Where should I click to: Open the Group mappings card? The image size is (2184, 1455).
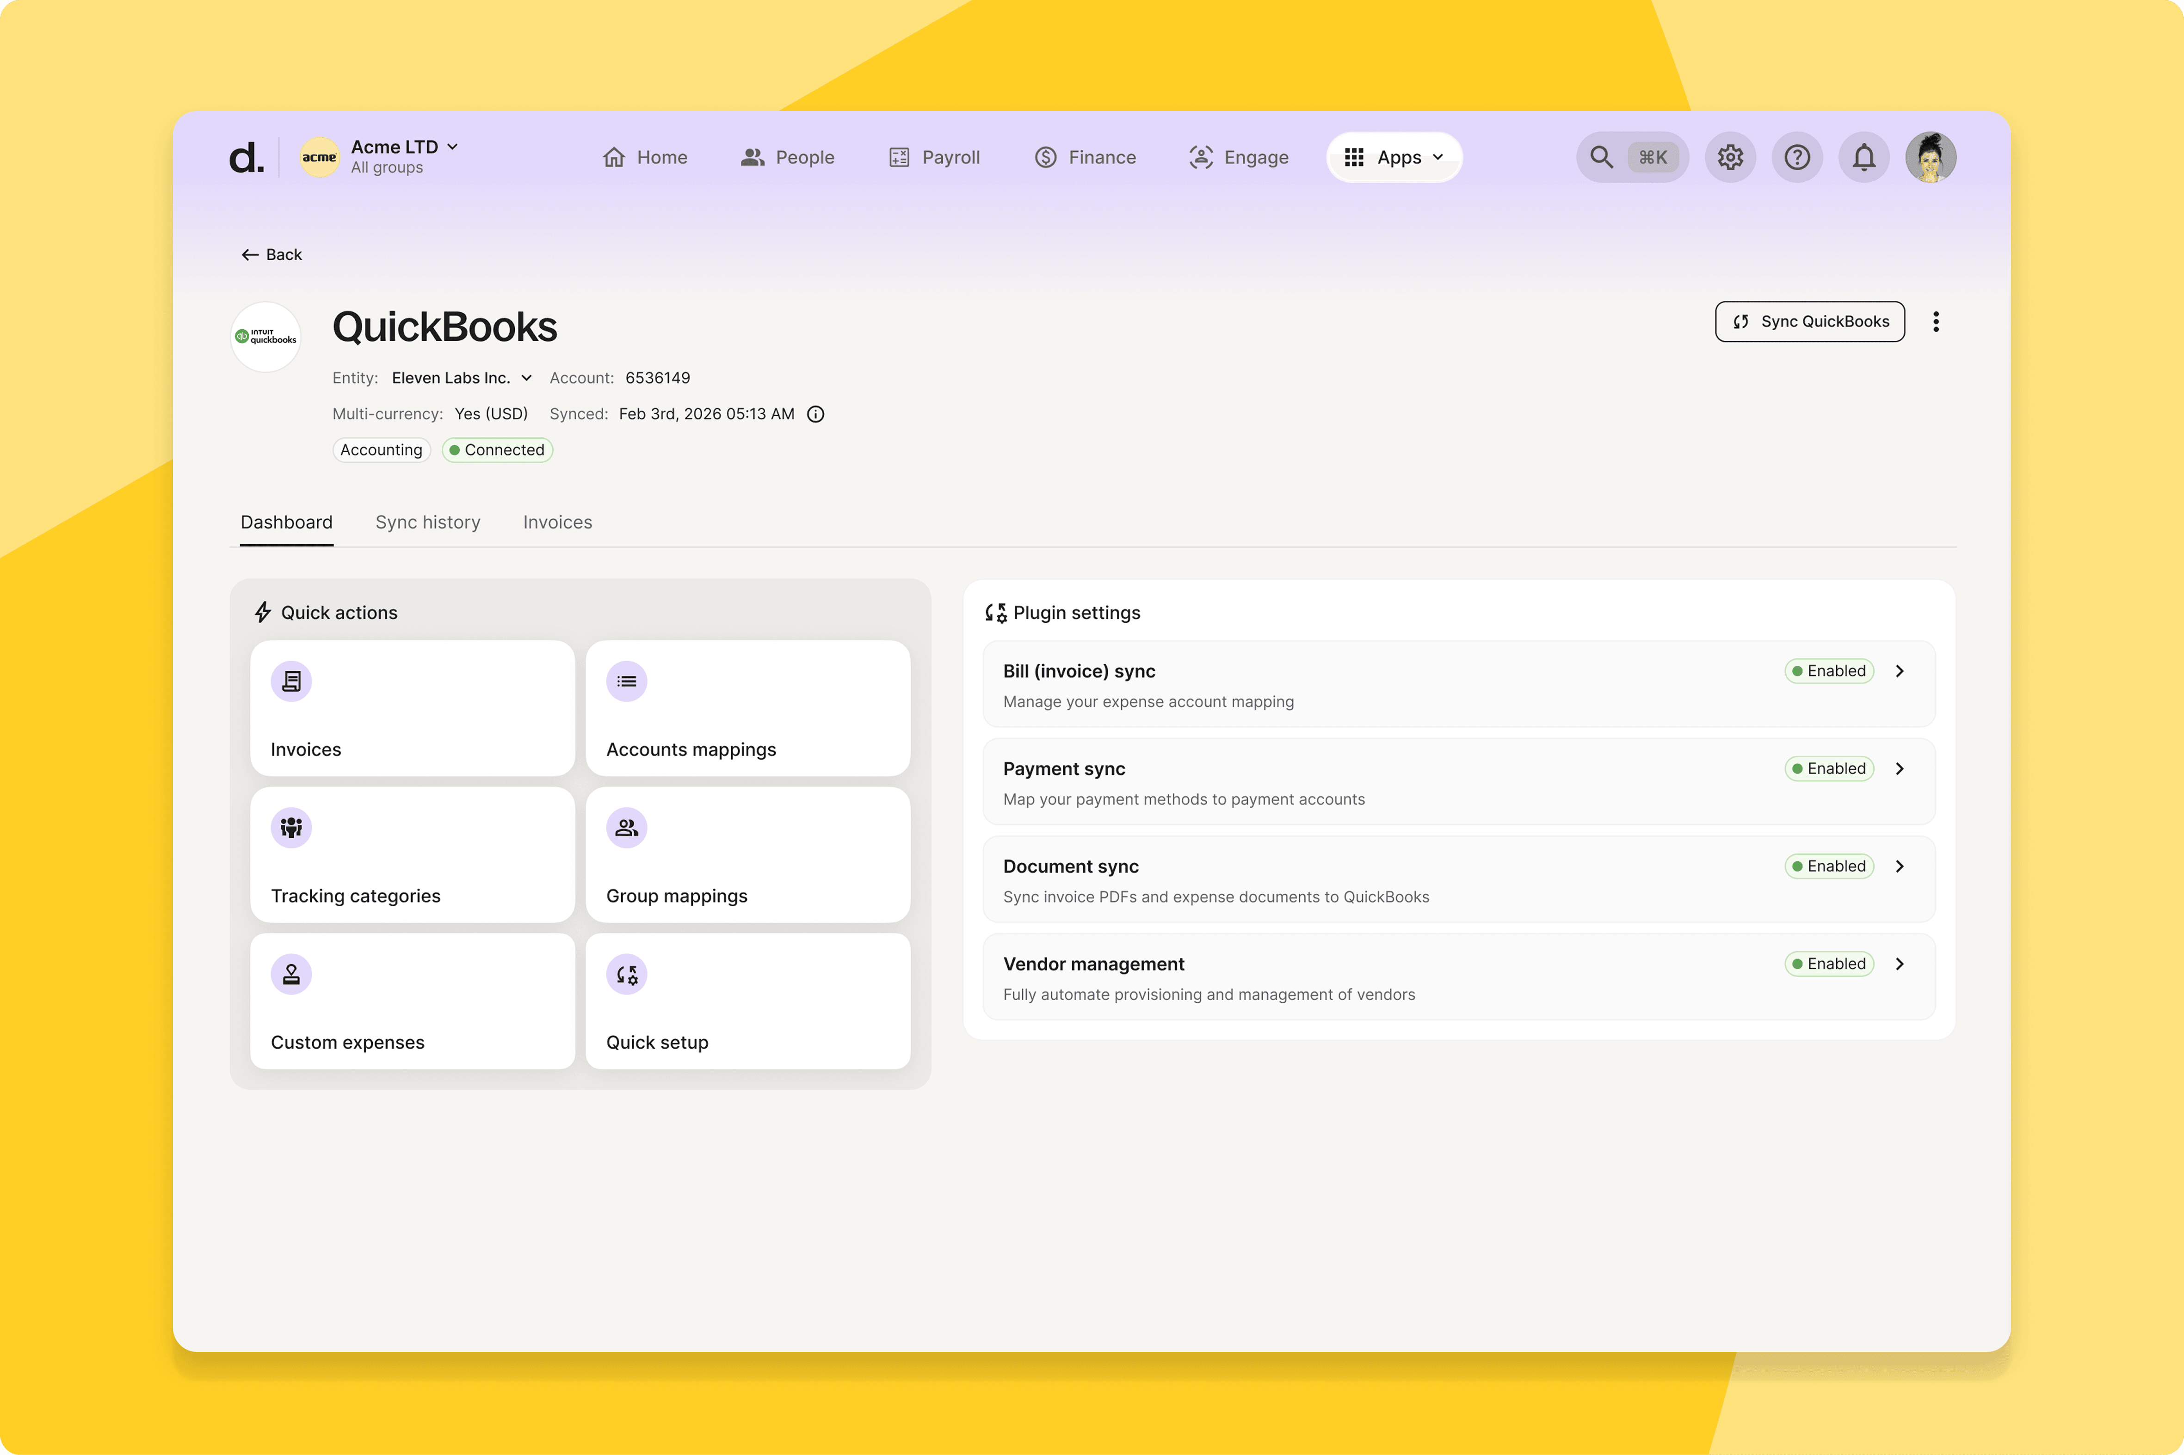748,854
